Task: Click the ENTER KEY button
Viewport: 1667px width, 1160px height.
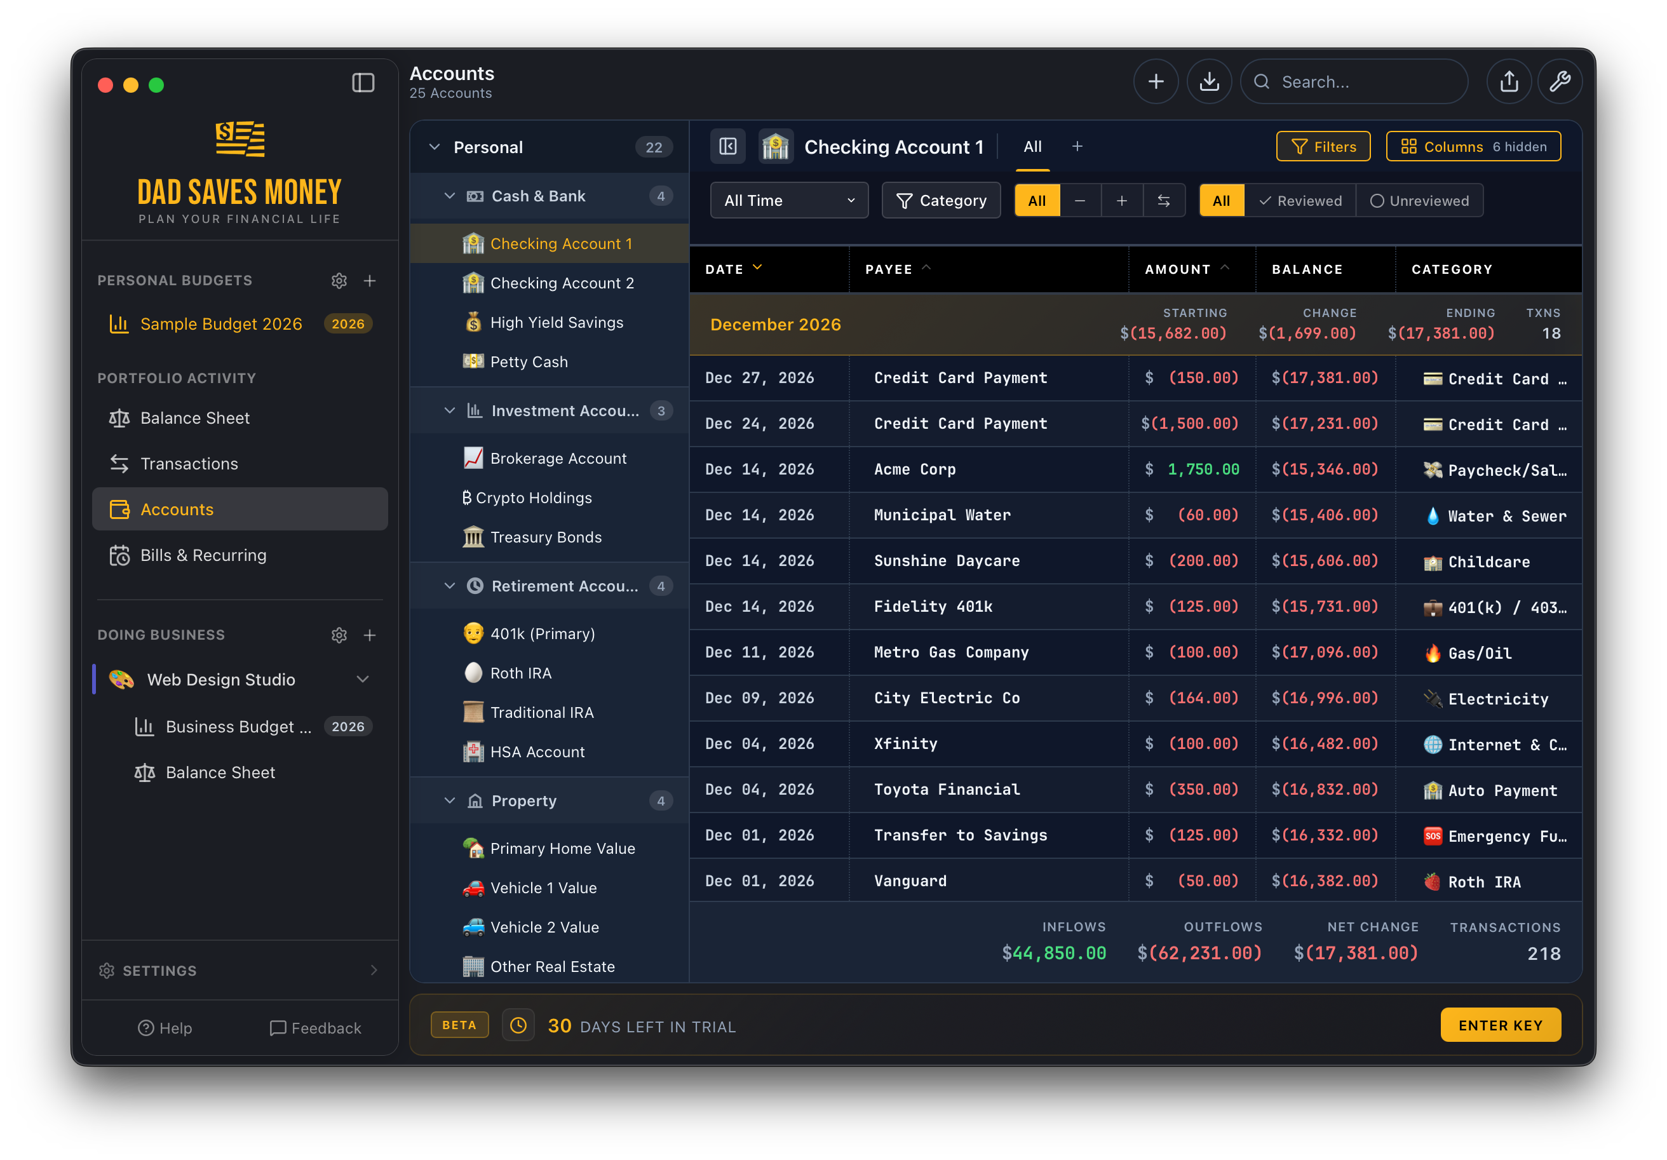Action: coord(1500,1025)
